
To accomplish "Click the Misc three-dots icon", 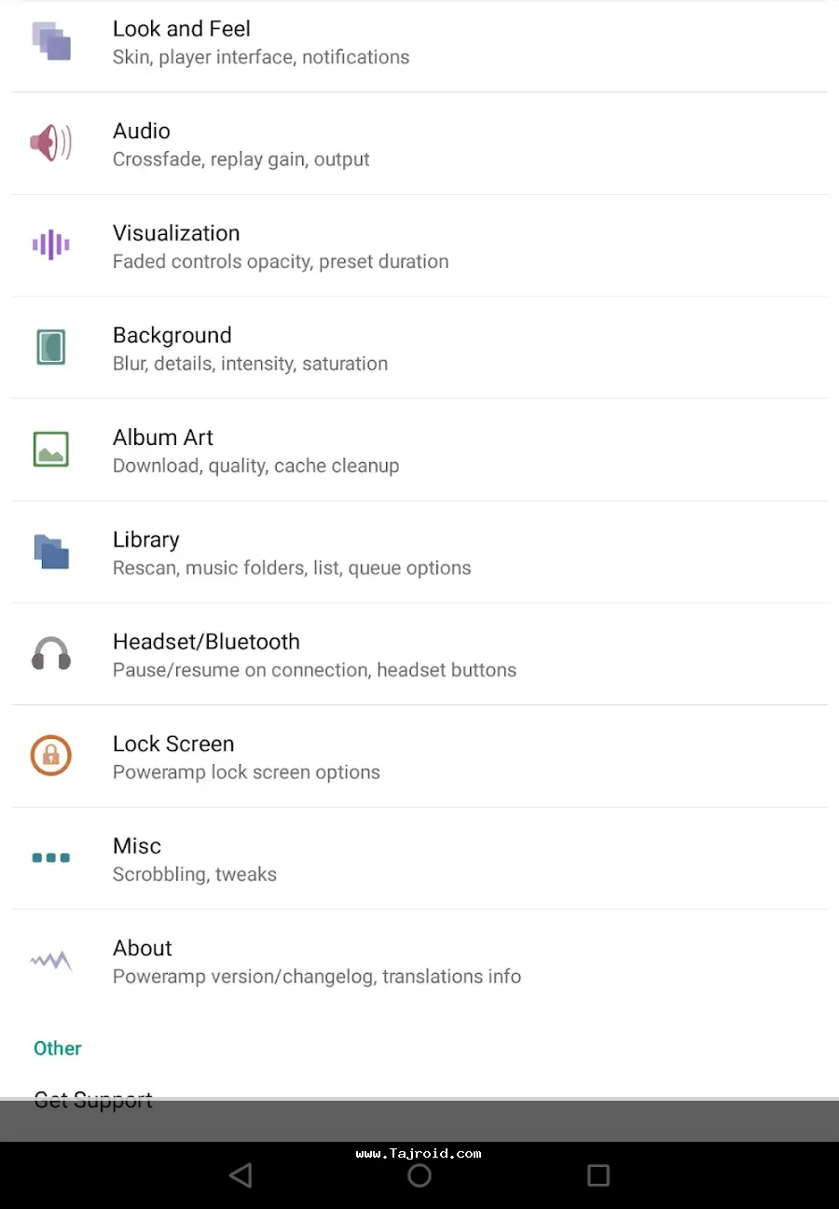I will tap(51, 858).
